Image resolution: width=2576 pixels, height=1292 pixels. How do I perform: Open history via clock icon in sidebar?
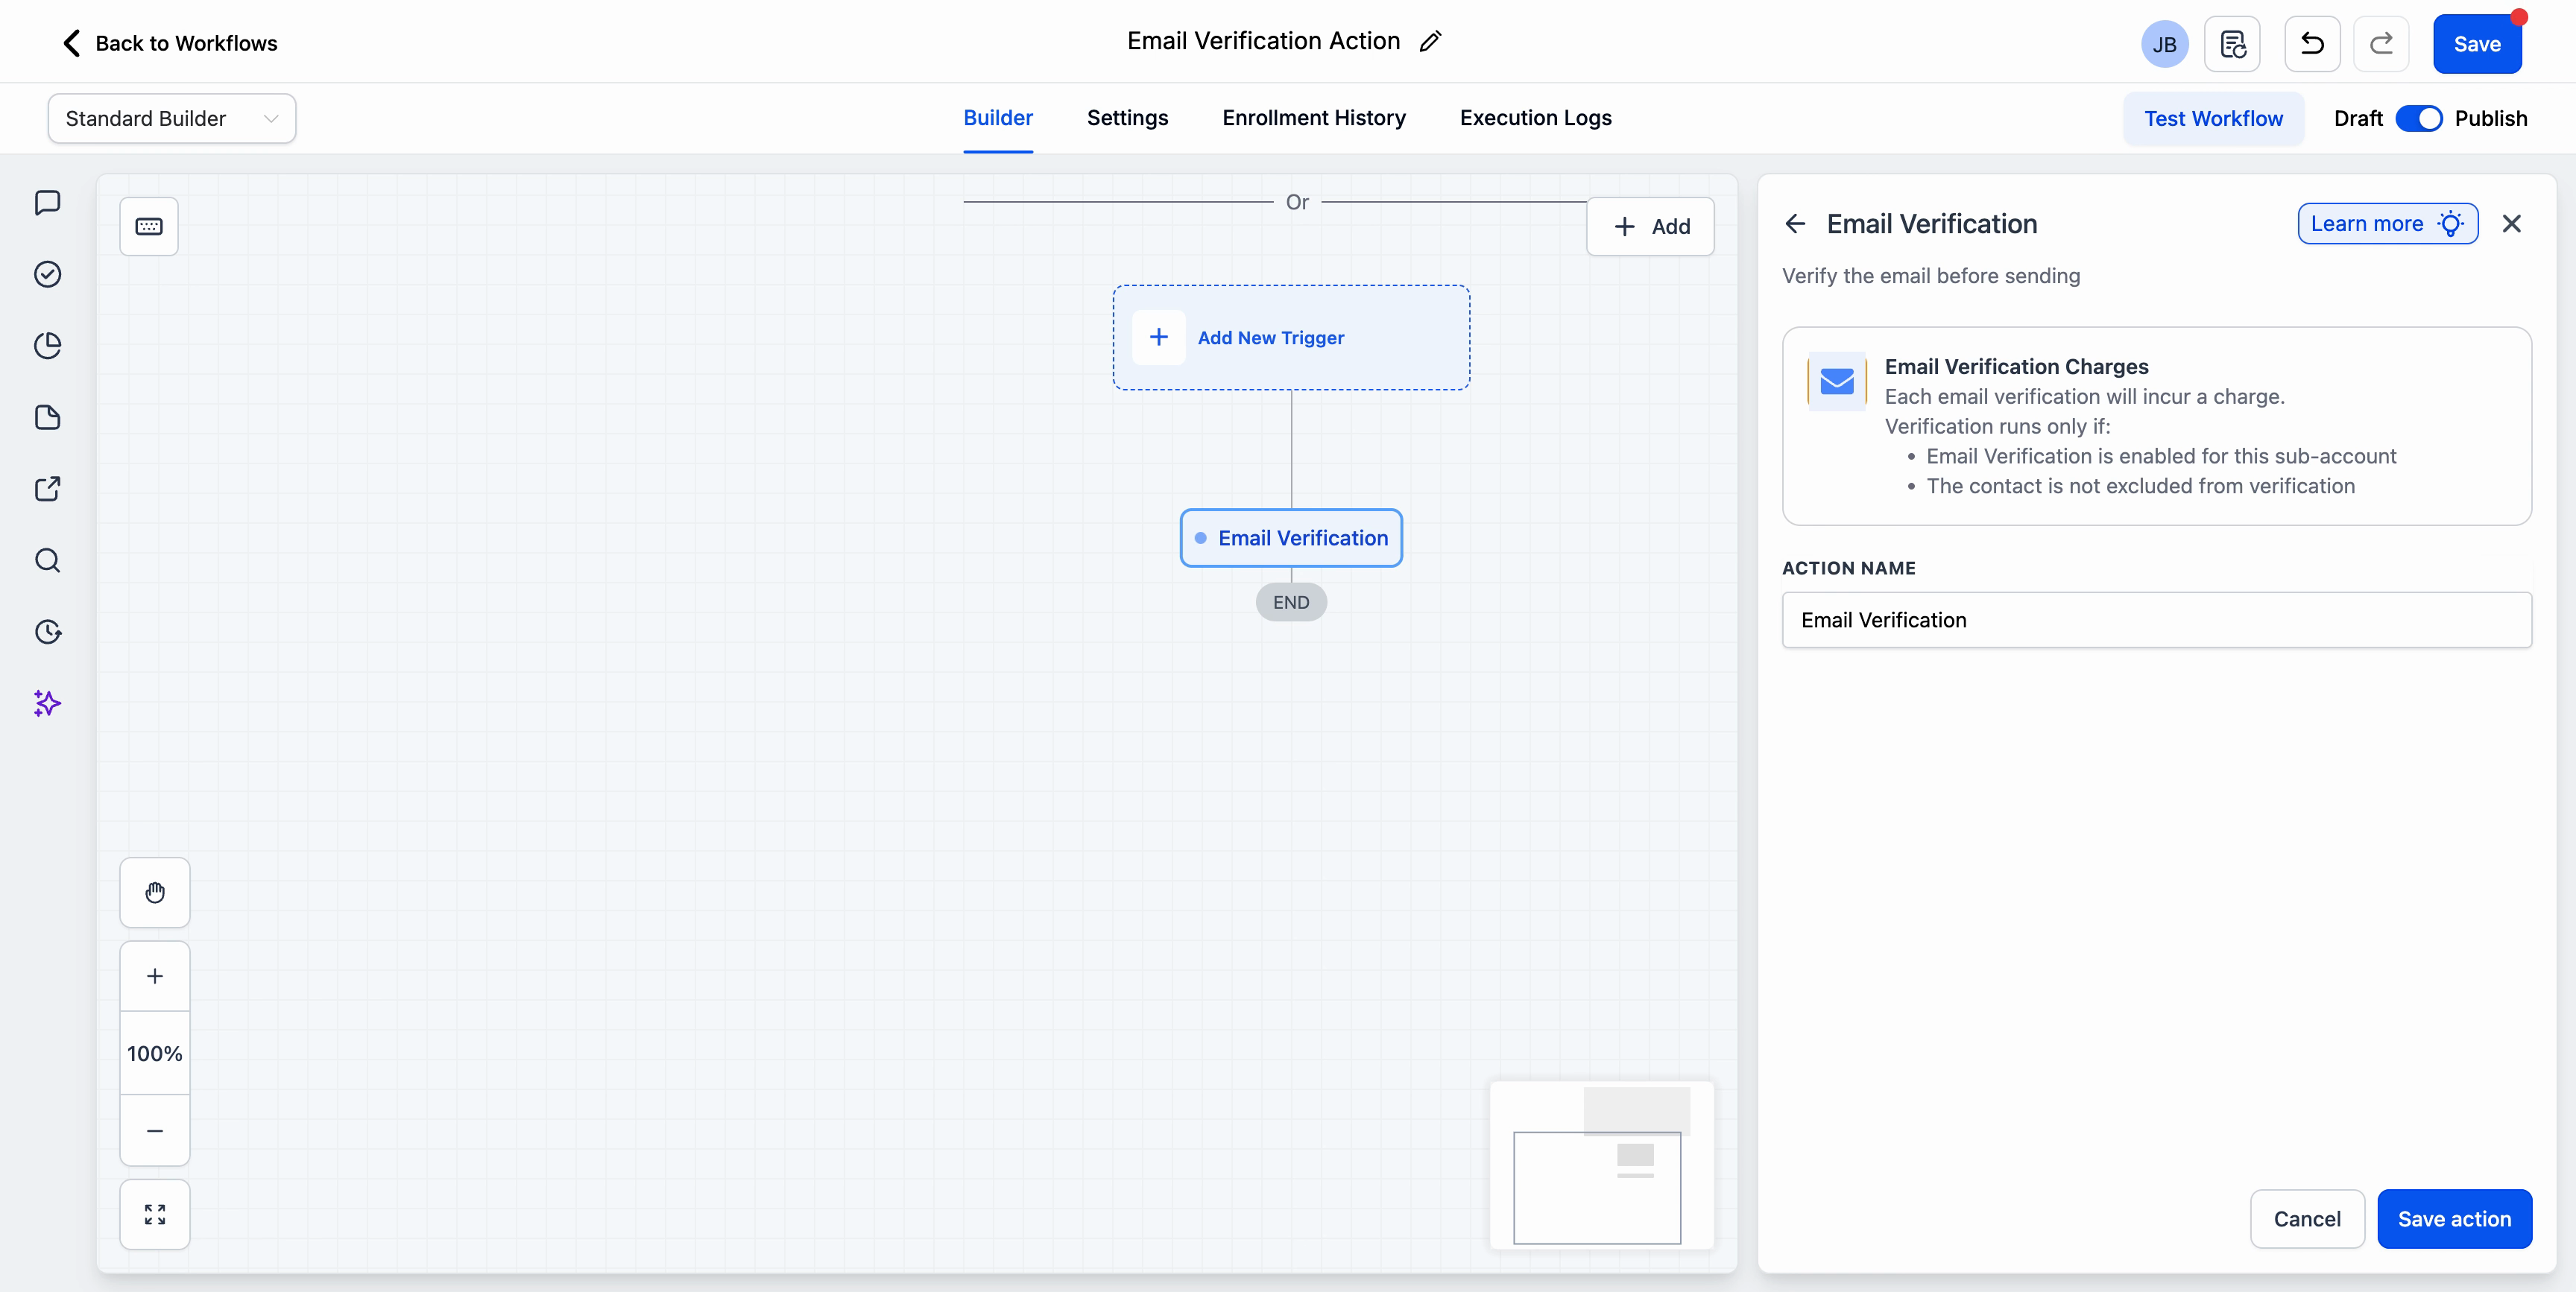(x=47, y=632)
